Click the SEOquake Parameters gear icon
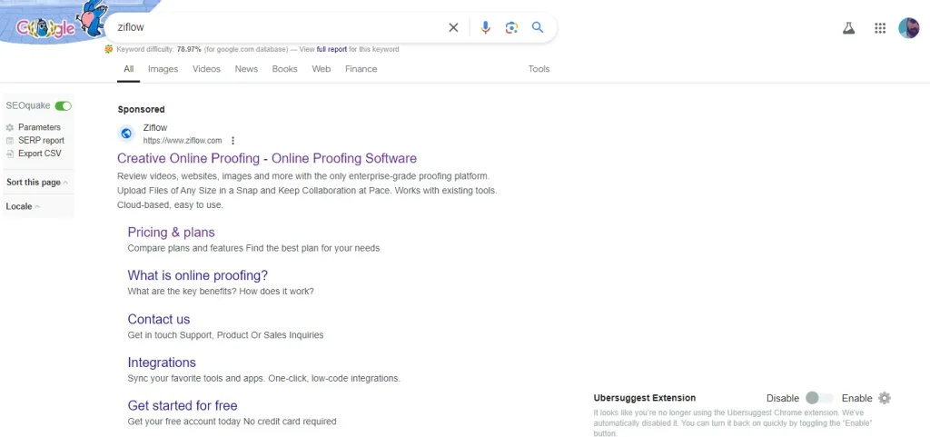930x437 pixels. click(9, 127)
